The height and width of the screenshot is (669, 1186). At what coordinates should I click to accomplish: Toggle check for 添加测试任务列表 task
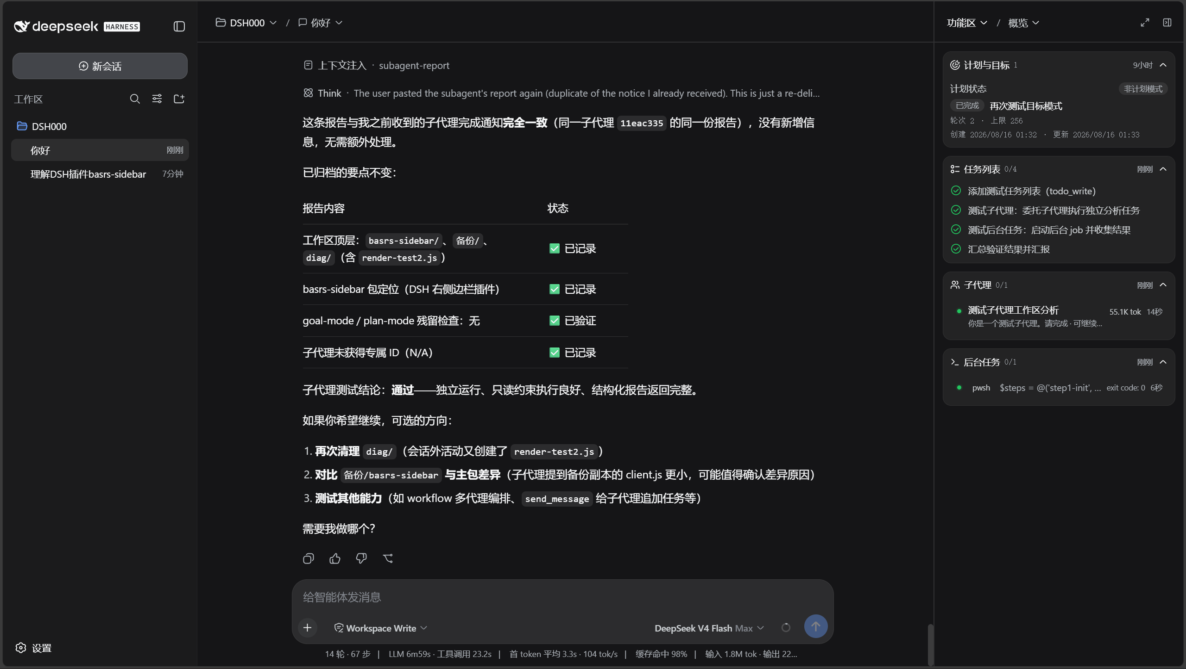pyautogui.click(x=956, y=191)
